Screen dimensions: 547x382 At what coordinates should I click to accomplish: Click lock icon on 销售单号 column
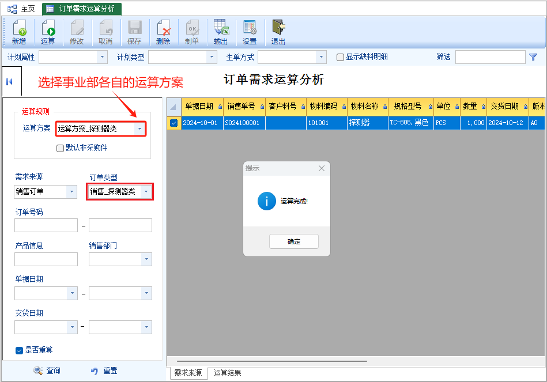pyautogui.click(x=262, y=107)
